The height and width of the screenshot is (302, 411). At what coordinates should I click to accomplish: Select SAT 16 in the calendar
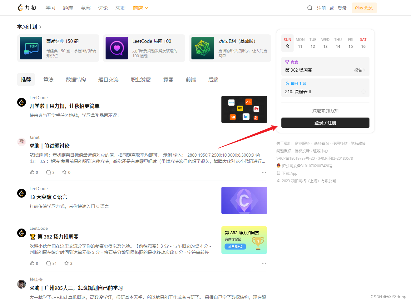tap(363, 43)
